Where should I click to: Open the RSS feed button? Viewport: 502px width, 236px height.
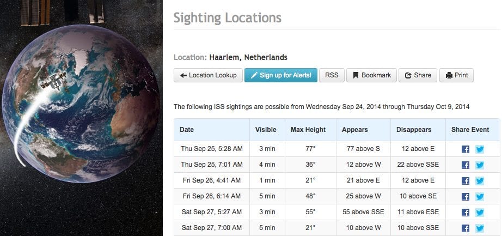pyautogui.click(x=332, y=75)
